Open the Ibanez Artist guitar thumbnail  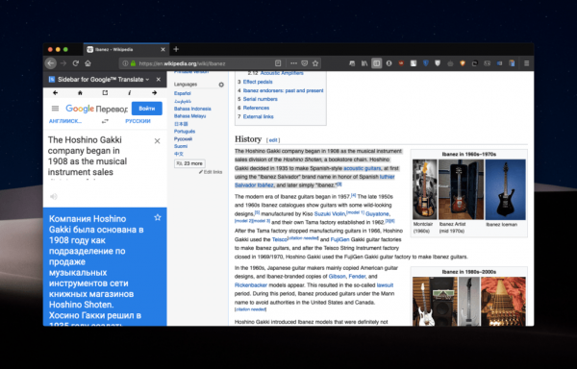(x=461, y=189)
